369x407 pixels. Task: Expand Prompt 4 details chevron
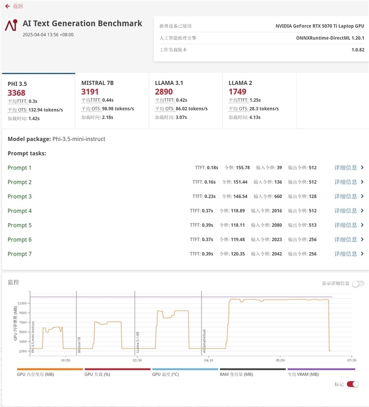click(x=362, y=211)
